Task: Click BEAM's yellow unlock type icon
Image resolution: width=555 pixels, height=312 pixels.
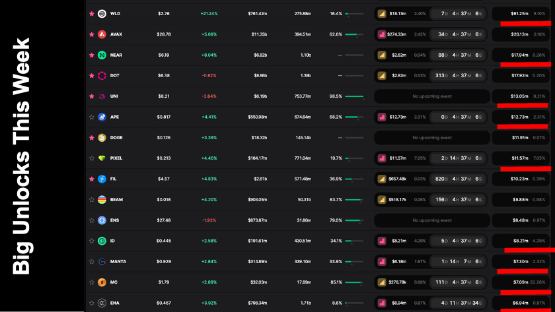Action: coord(382,200)
